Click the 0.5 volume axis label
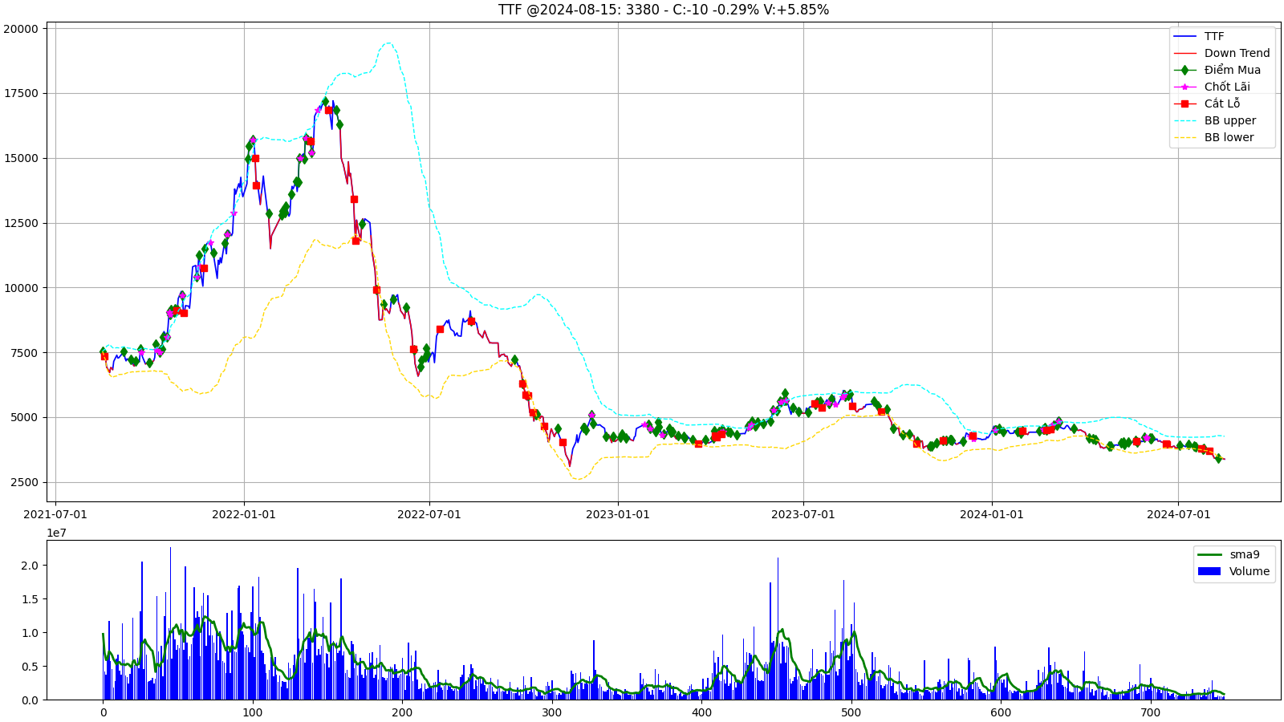The image size is (1284, 722). pyautogui.click(x=30, y=667)
